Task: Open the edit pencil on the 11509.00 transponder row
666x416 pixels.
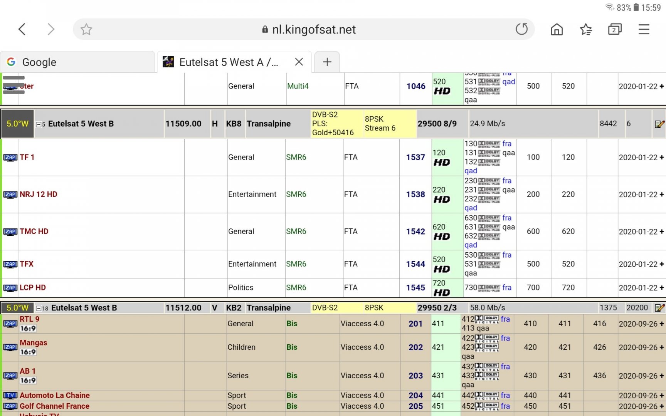Action: (660, 124)
